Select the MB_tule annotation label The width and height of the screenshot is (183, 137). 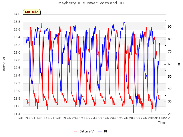pos(32,12)
